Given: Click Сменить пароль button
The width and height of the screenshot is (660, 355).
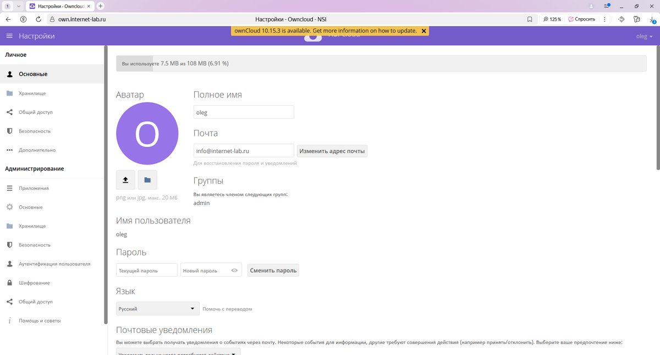Looking at the screenshot, I should [x=273, y=270].
